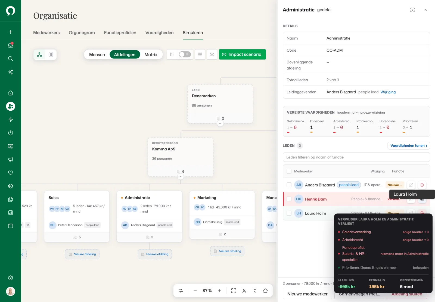
Task: Click the Impact scenario button
Action: click(242, 54)
